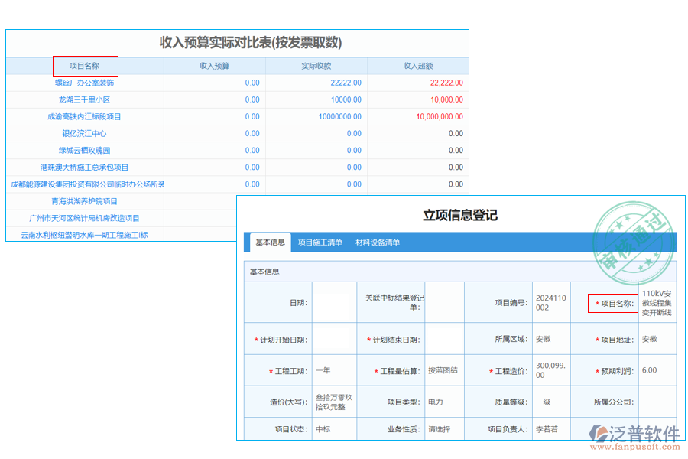
Task: Click the highlighted 项目名称 column header
Action: click(84, 66)
